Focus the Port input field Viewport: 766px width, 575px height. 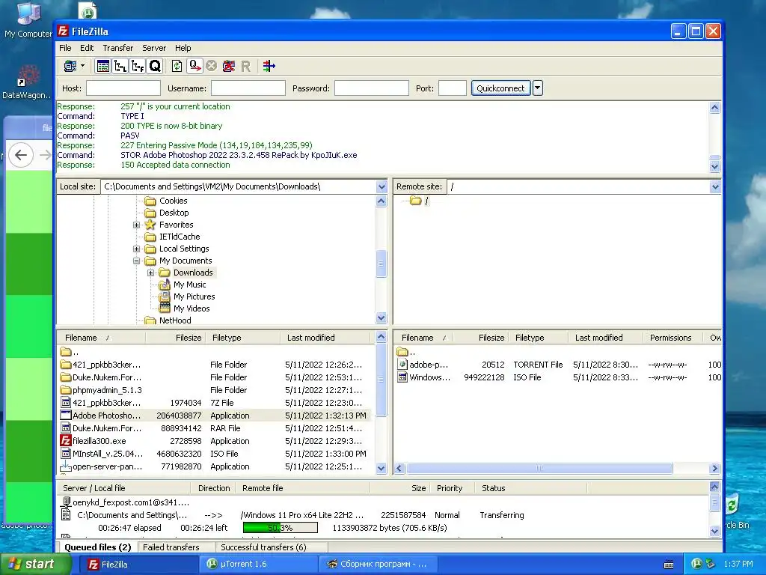[x=453, y=88]
